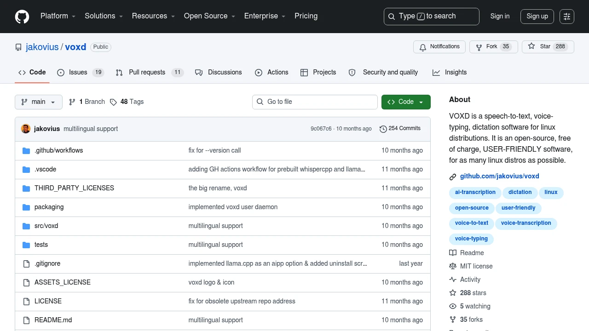Select the Code repository tab
This screenshot has width=589, height=331.
pyautogui.click(x=32, y=73)
